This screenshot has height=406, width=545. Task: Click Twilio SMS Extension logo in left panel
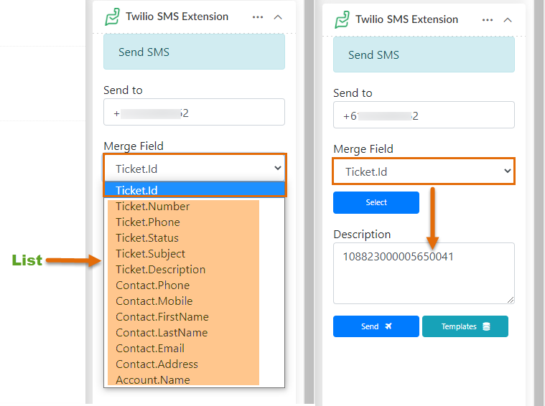[x=112, y=16]
